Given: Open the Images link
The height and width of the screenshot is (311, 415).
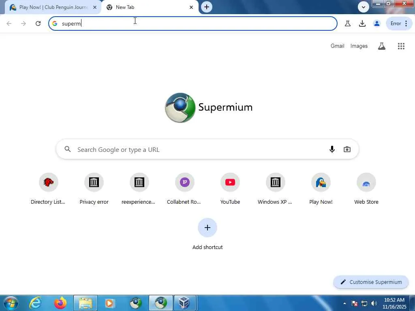Looking at the screenshot, I should 359,46.
